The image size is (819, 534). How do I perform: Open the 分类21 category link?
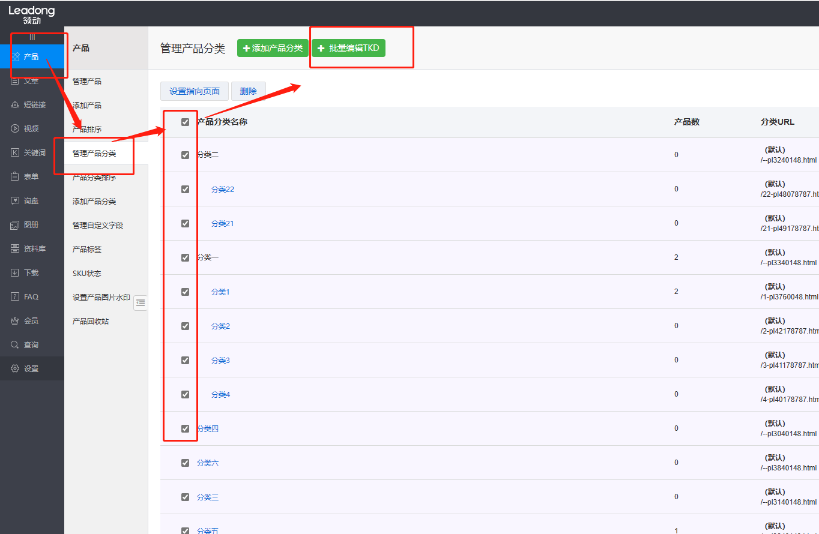pyautogui.click(x=222, y=224)
